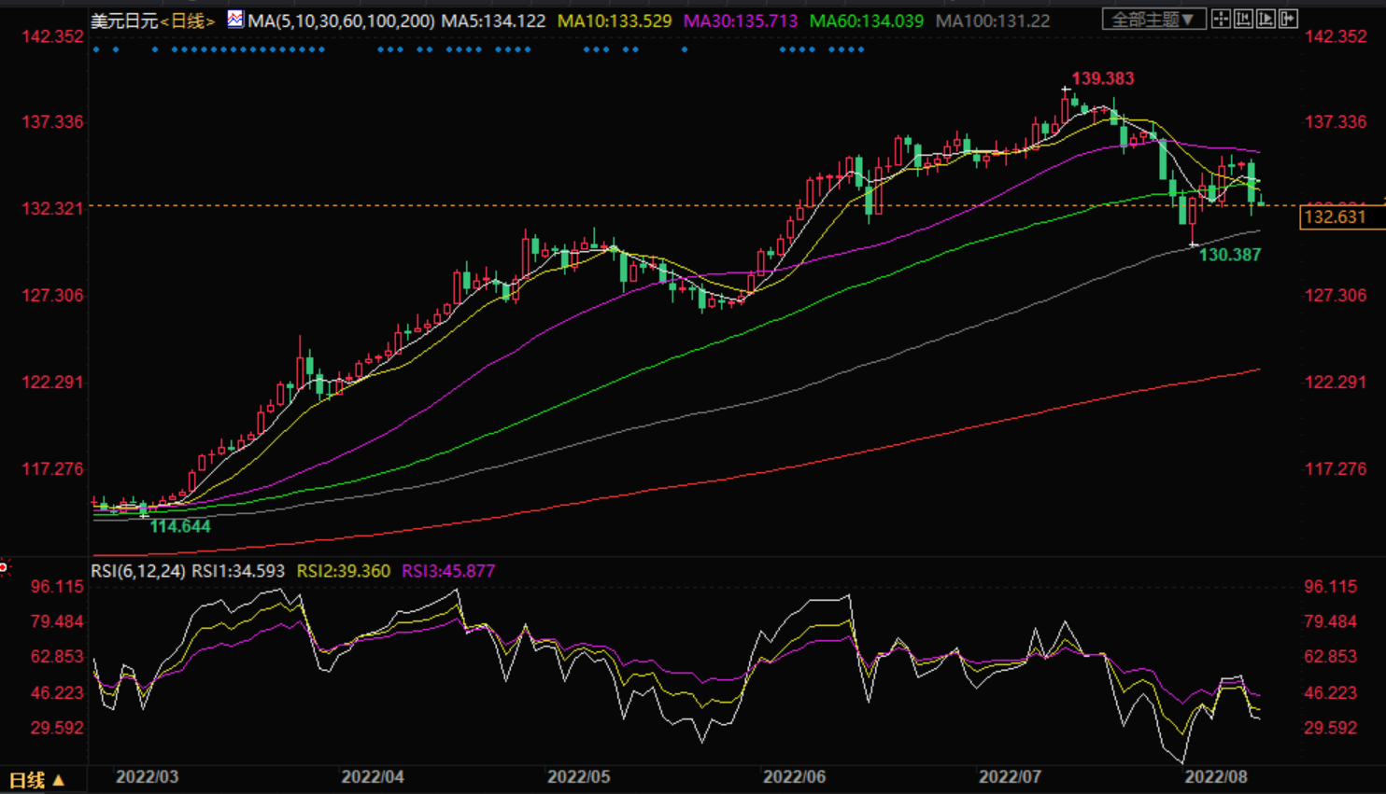Image resolution: width=1386 pixels, height=794 pixels.
Task: Click the left axis 127.306 price label
Action: click(x=52, y=296)
